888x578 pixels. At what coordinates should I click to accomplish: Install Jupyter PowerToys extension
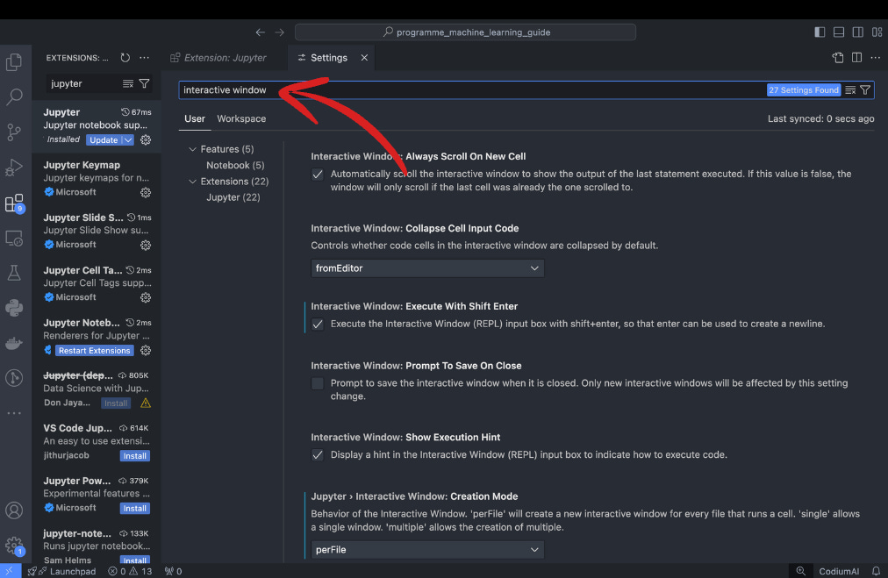click(x=135, y=509)
